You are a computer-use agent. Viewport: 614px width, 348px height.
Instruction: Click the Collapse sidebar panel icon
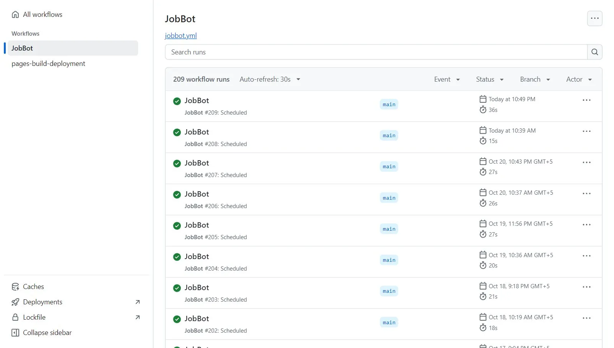coord(15,333)
